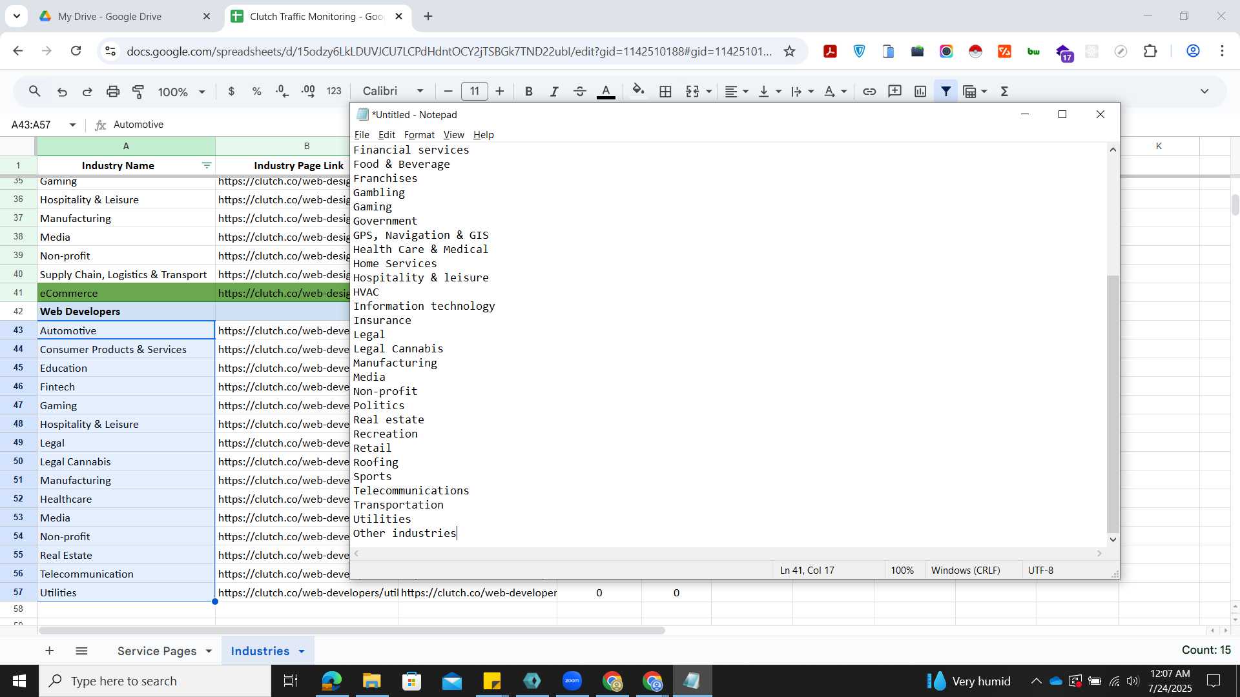Toggle the filter button in toolbar
Image resolution: width=1240 pixels, height=697 pixels.
[x=946, y=92]
